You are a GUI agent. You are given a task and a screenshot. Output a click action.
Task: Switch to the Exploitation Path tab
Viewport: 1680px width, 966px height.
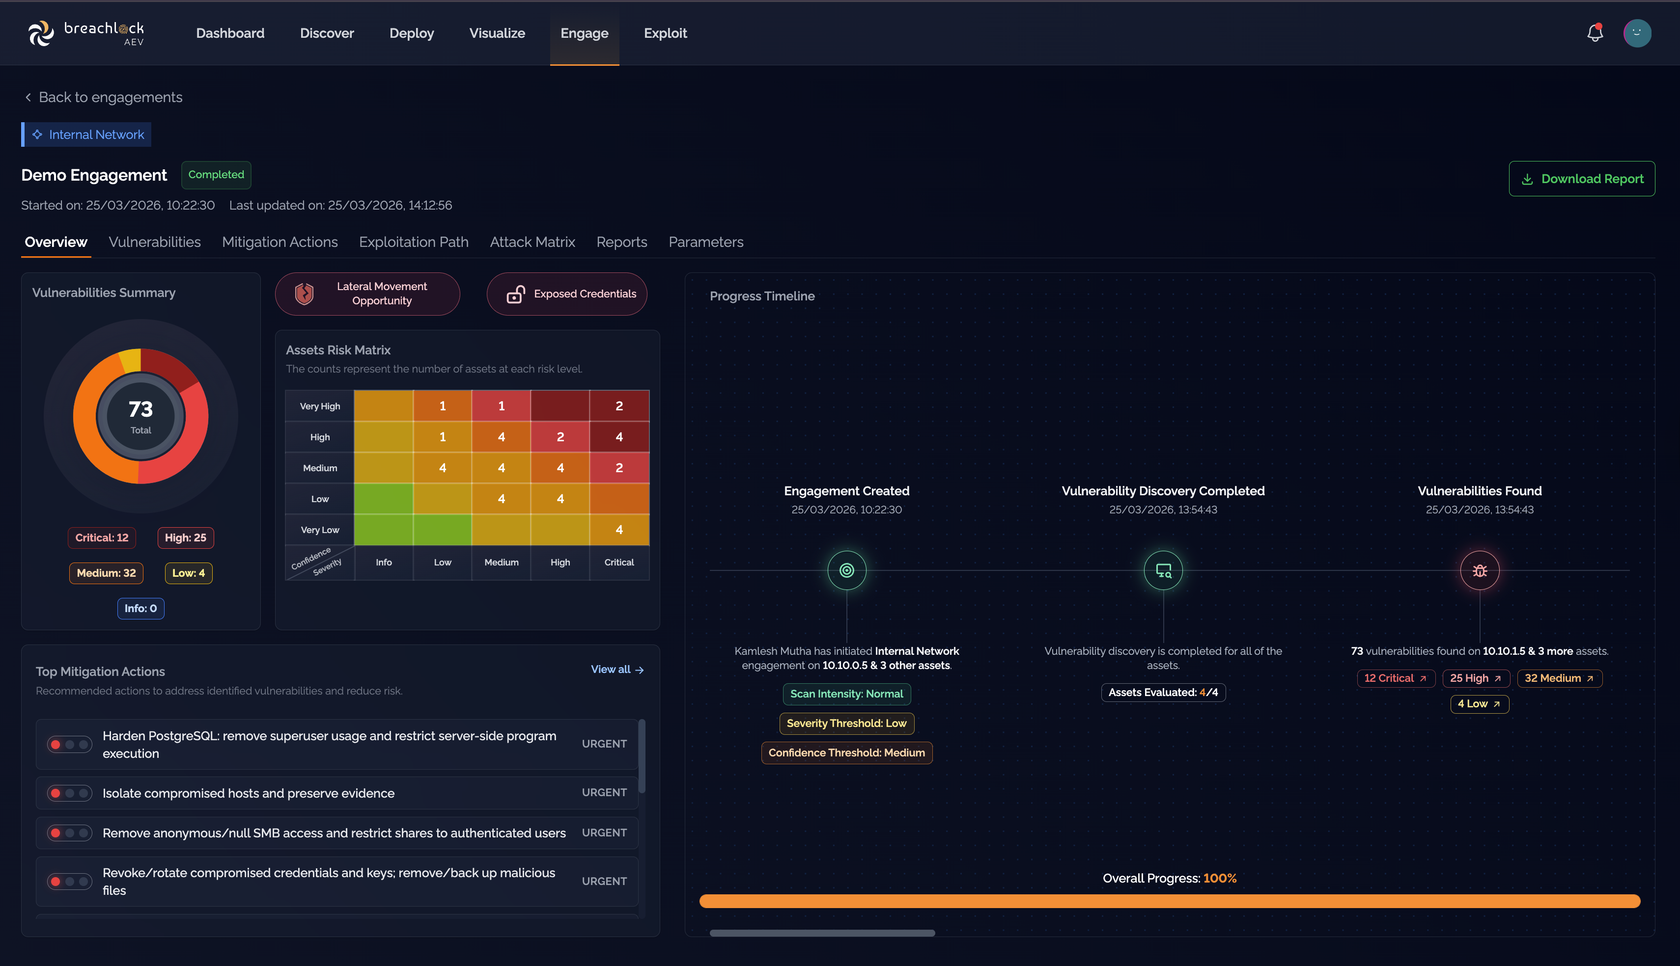click(414, 242)
